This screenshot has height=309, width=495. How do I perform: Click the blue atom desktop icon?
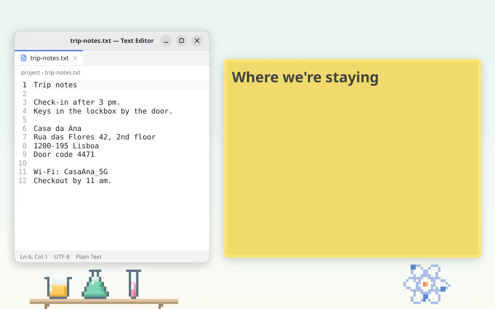[427, 284]
